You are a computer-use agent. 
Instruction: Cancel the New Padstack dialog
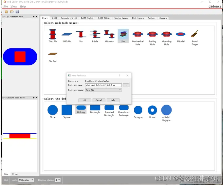point(99,100)
